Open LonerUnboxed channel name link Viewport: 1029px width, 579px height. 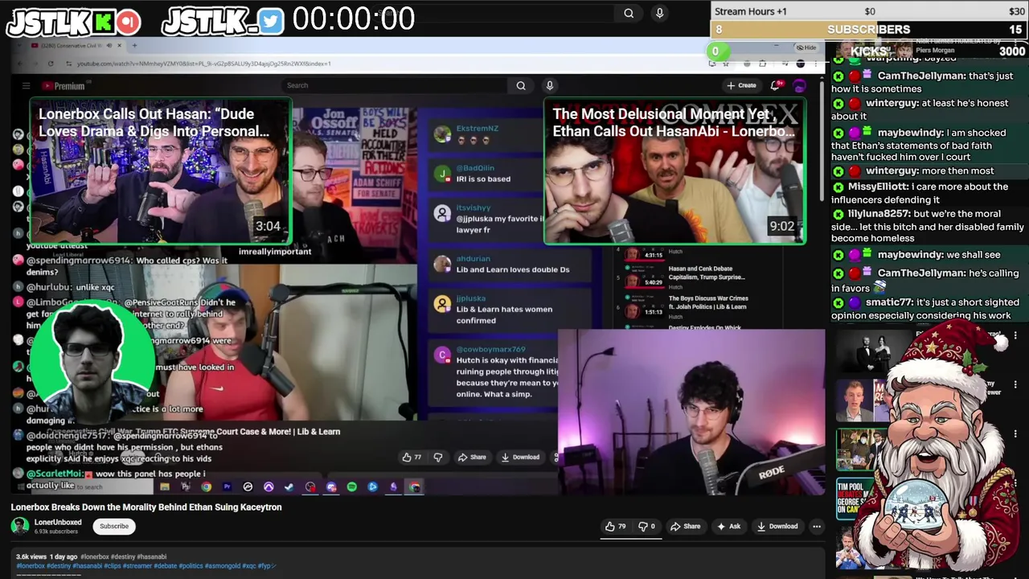click(x=58, y=523)
